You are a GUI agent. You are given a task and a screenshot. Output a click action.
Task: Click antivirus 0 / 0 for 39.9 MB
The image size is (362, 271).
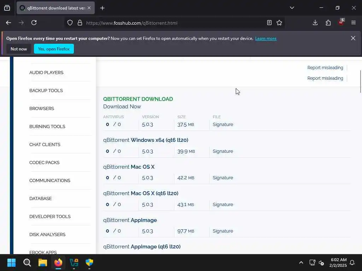click(x=113, y=151)
